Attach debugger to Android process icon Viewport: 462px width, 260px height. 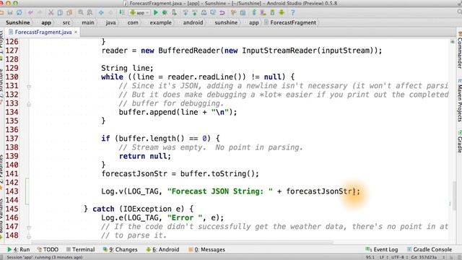pyautogui.click(x=174, y=13)
